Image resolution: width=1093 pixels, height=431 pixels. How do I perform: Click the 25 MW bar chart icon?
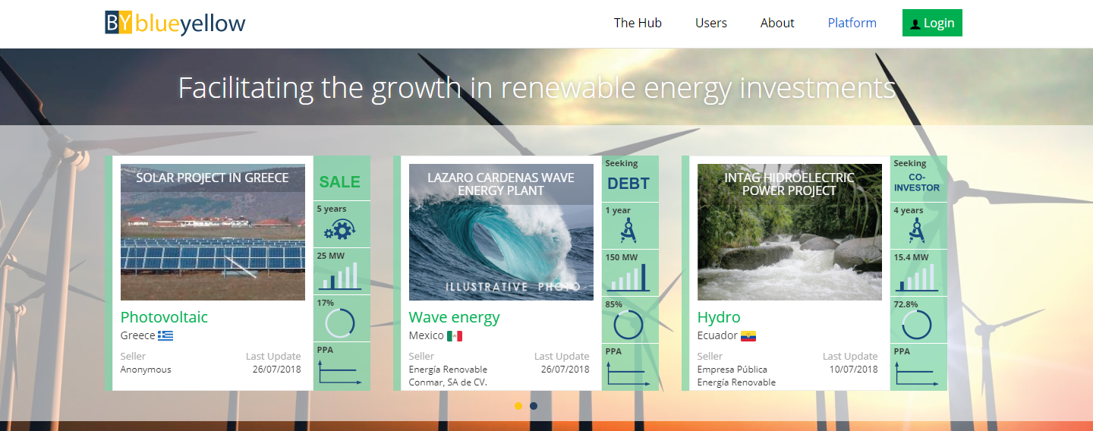[x=339, y=277]
